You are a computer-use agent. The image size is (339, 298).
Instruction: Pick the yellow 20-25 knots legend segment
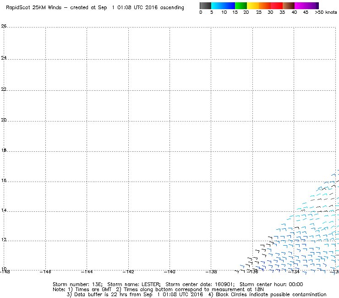click(253, 6)
